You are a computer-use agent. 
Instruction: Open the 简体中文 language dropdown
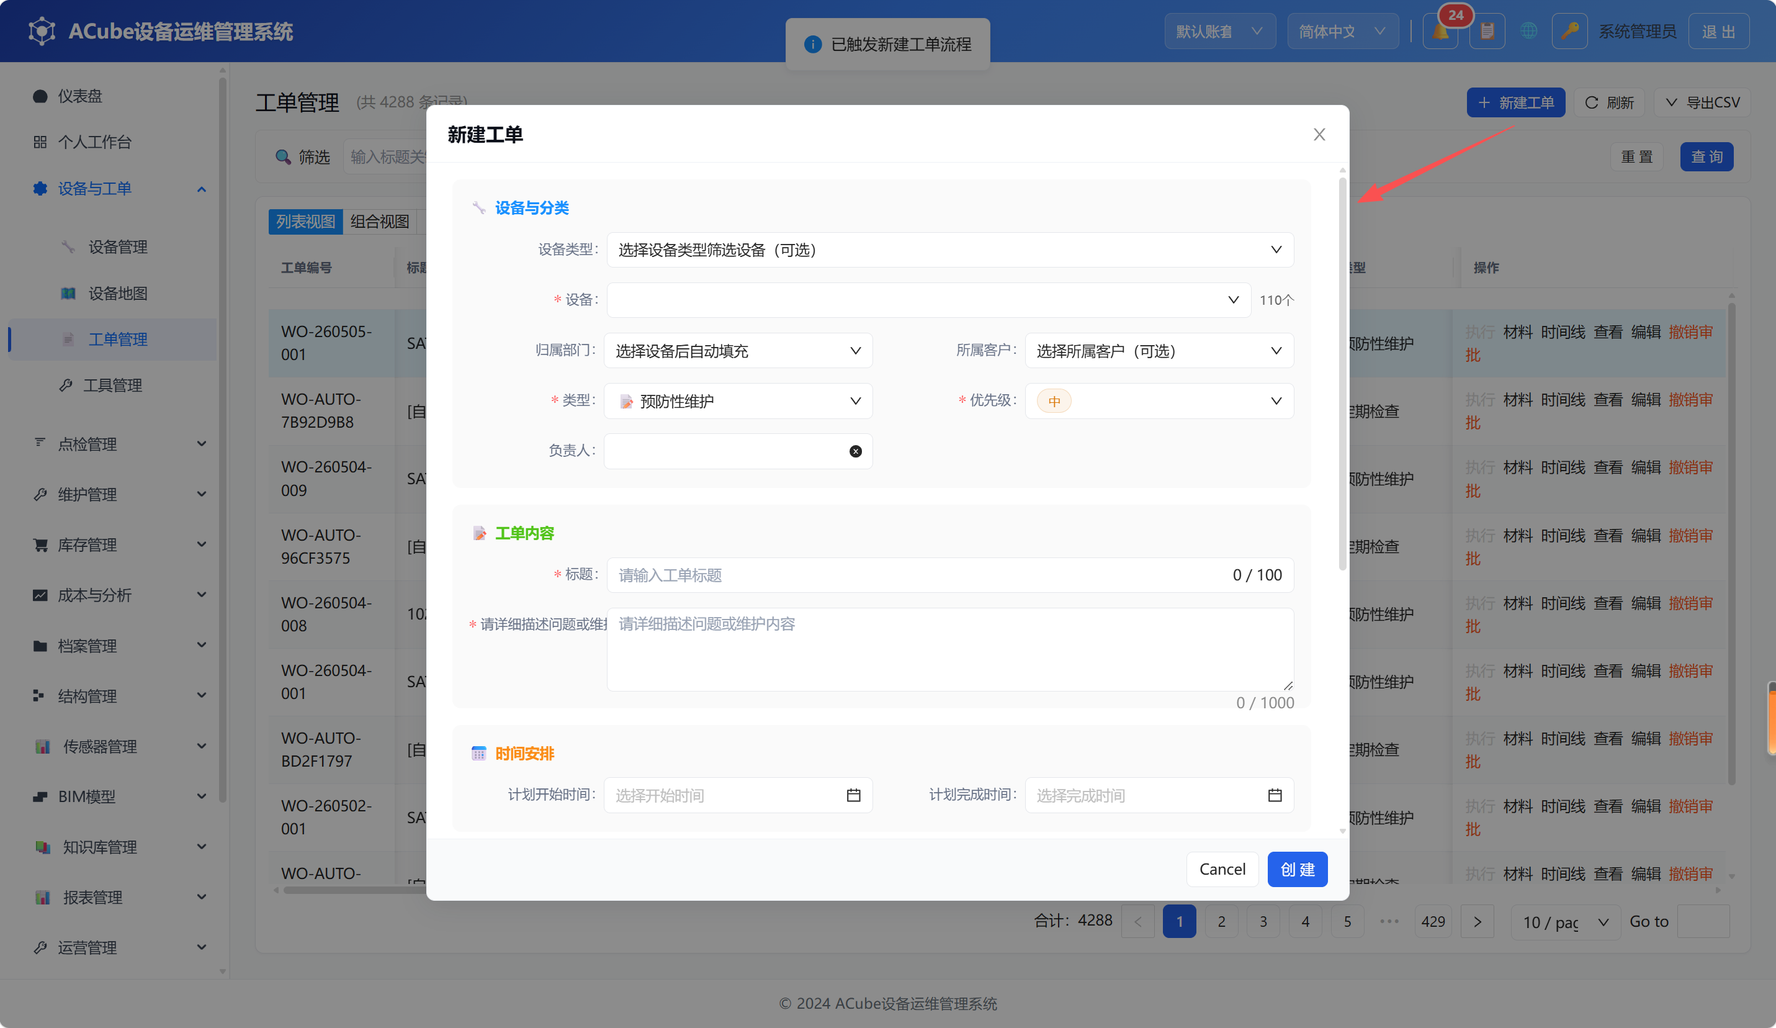click(x=1343, y=32)
